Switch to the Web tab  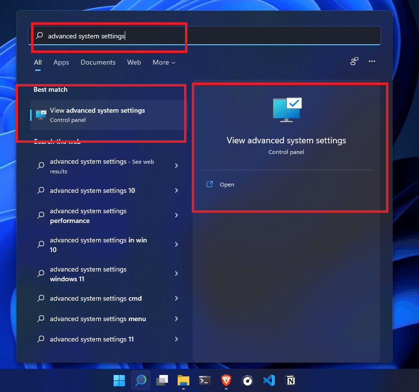click(134, 62)
